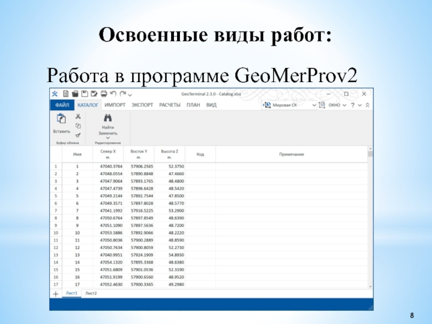Open a file using the folder icon
This screenshot has width=432, height=324.
75,94
